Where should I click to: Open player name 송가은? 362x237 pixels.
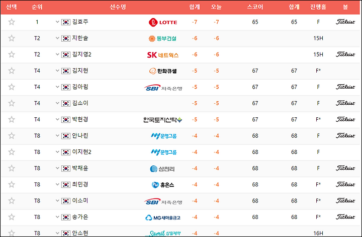coord(80,217)
